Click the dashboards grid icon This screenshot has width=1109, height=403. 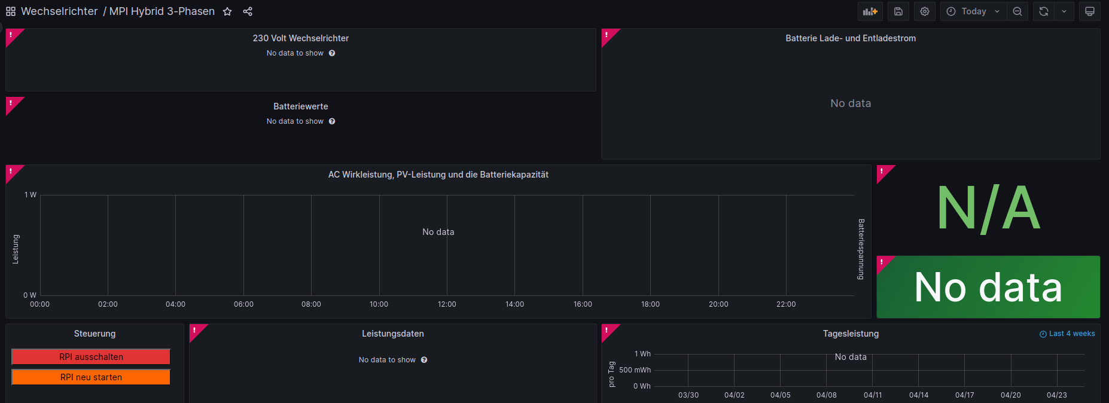11,11
